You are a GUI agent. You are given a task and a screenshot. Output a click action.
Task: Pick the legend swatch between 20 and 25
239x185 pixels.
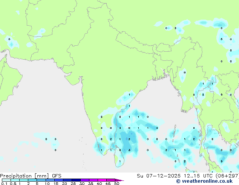[67, 180]
